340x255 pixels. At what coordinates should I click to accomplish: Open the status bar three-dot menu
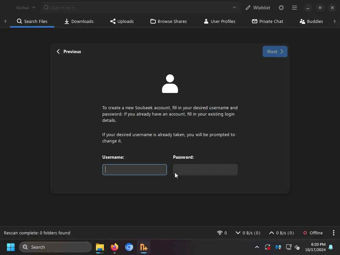pos(333,233)
